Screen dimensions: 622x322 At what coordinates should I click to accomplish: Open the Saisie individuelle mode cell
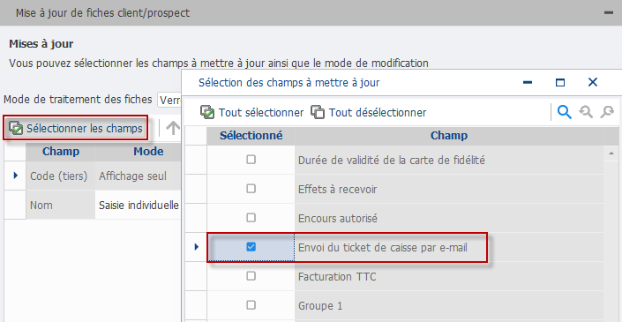pos(139,205)
